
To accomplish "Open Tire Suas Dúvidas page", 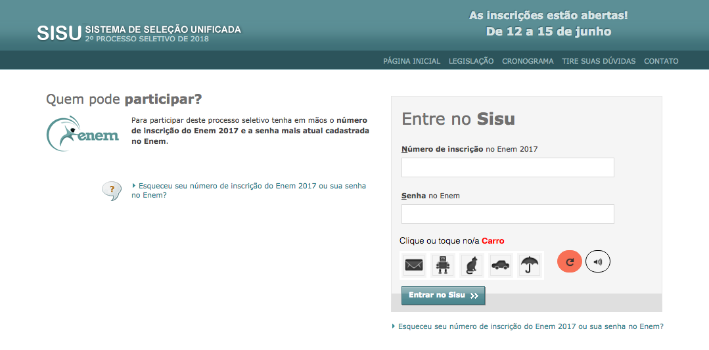I will [x=599, y=61].
